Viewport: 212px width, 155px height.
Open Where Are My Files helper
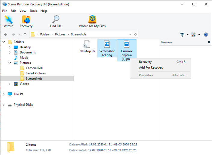[92, 22]
